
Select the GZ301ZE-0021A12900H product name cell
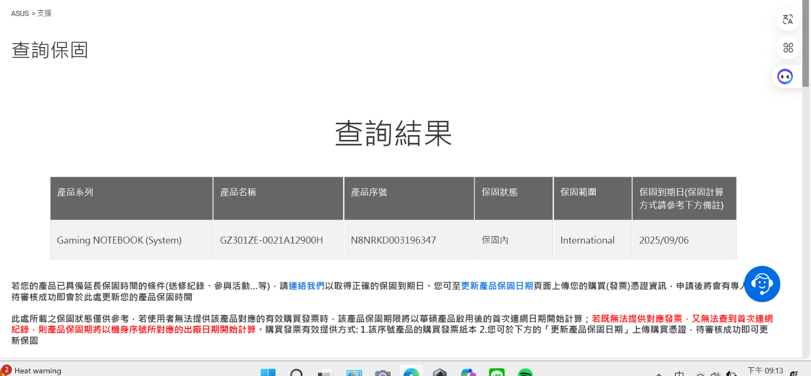(278, 240)
